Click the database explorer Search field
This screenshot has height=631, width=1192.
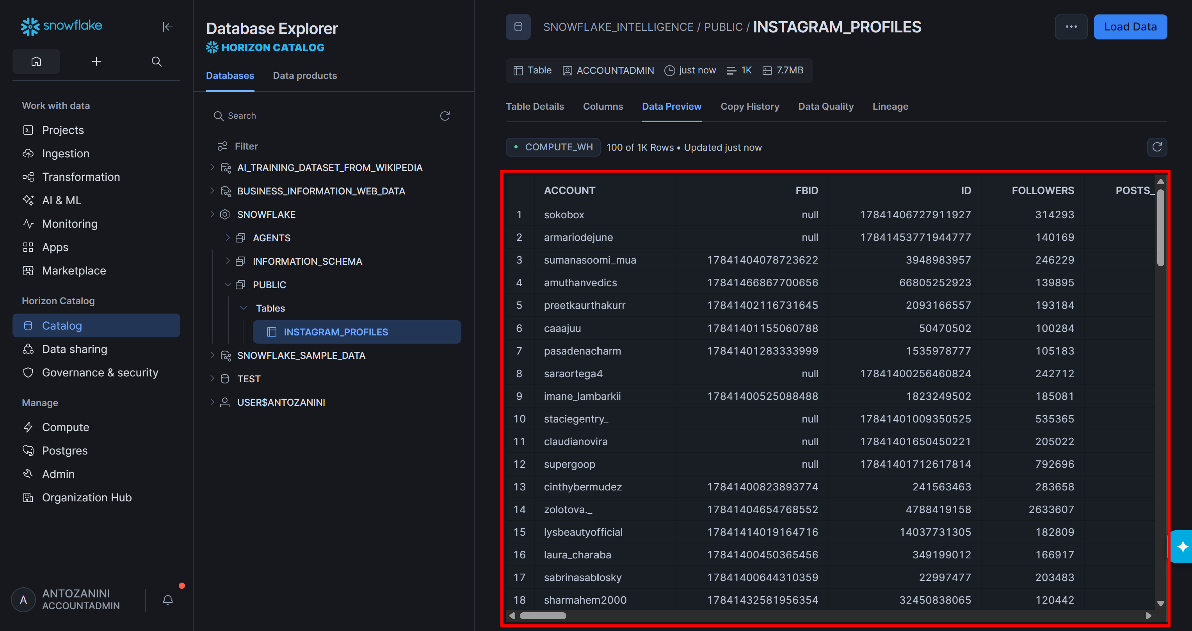coord(324,116)
